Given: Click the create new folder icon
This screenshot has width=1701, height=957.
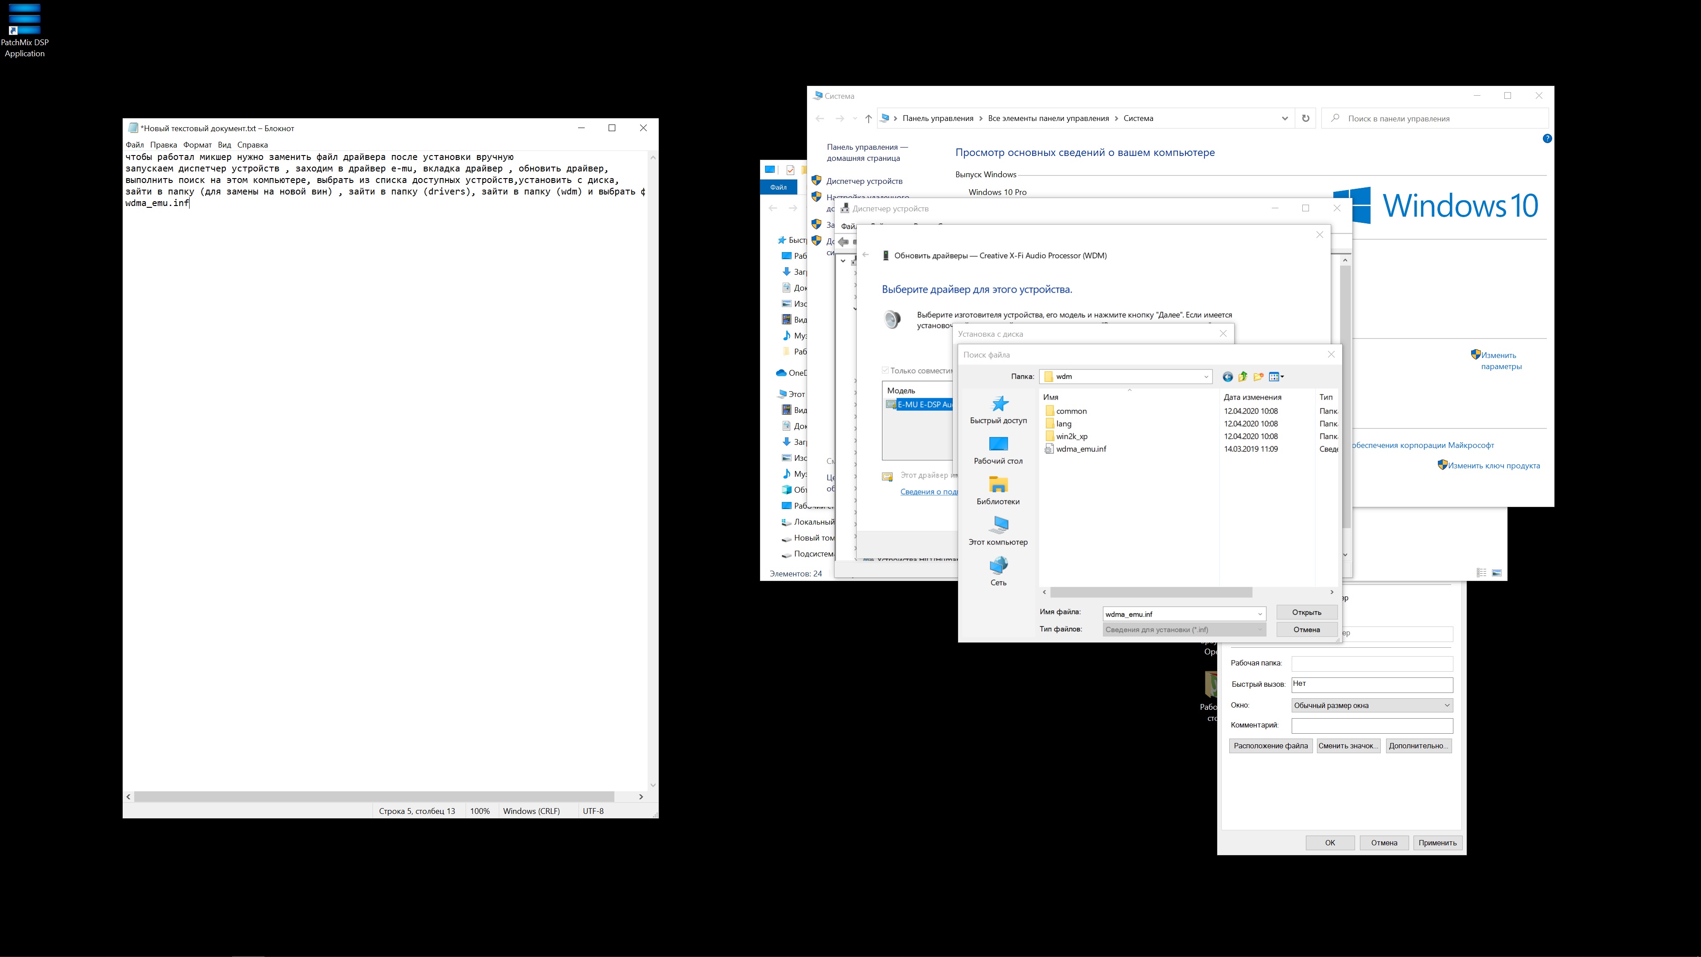Looking at the screenshot, I should pyautogui.click(x=1258, y=377).
